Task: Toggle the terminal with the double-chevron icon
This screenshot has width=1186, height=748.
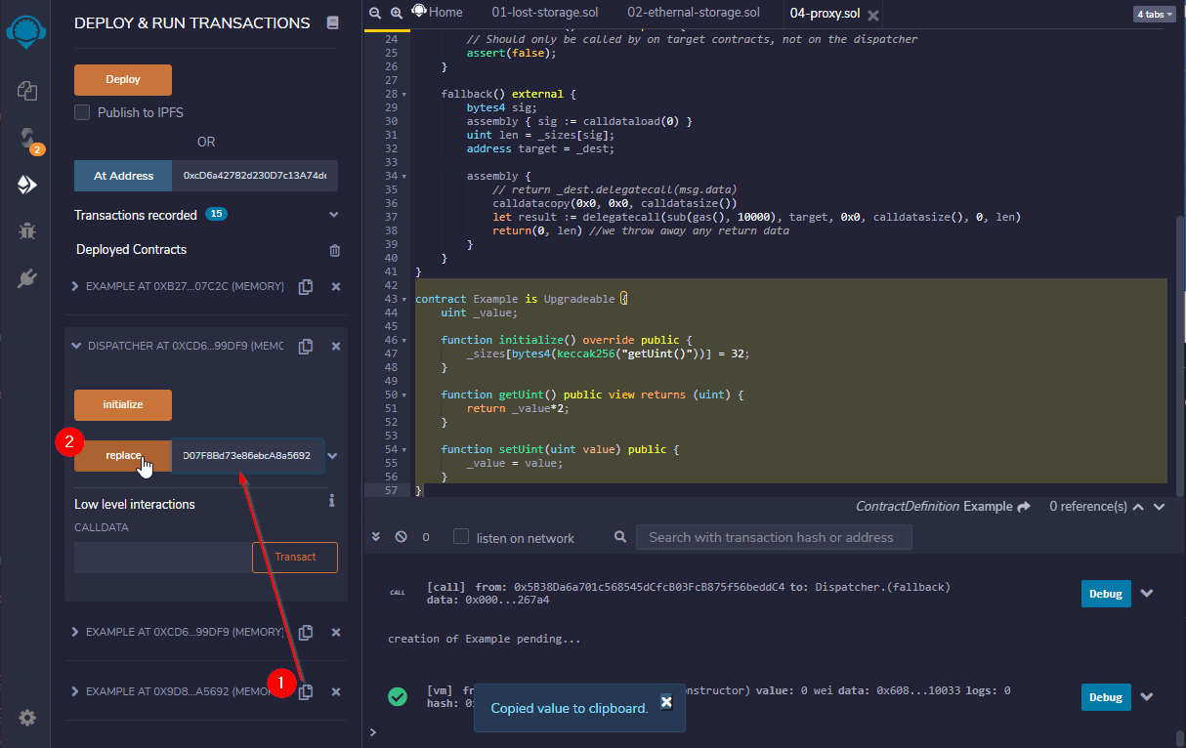Action: [376, 537]
